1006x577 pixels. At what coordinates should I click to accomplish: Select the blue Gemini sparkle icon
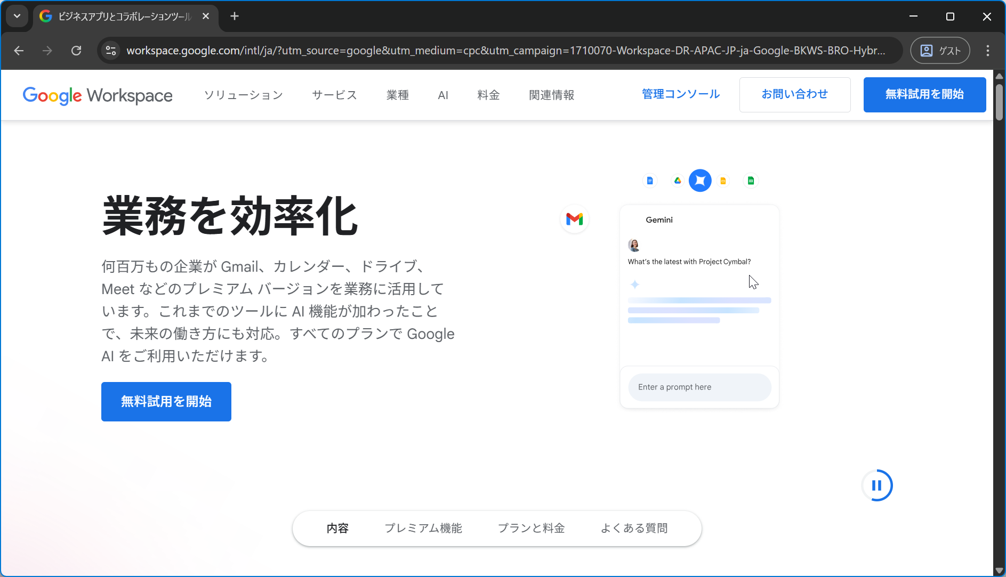pos(700,181)
